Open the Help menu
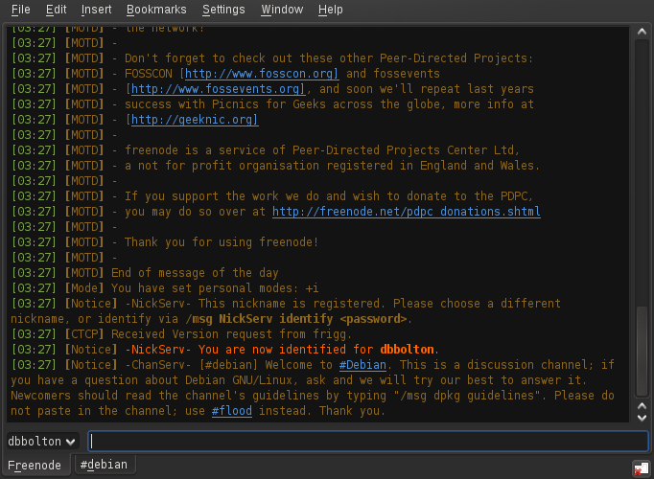The width and height of the screenshot is (654, 479). pos(330,10)
